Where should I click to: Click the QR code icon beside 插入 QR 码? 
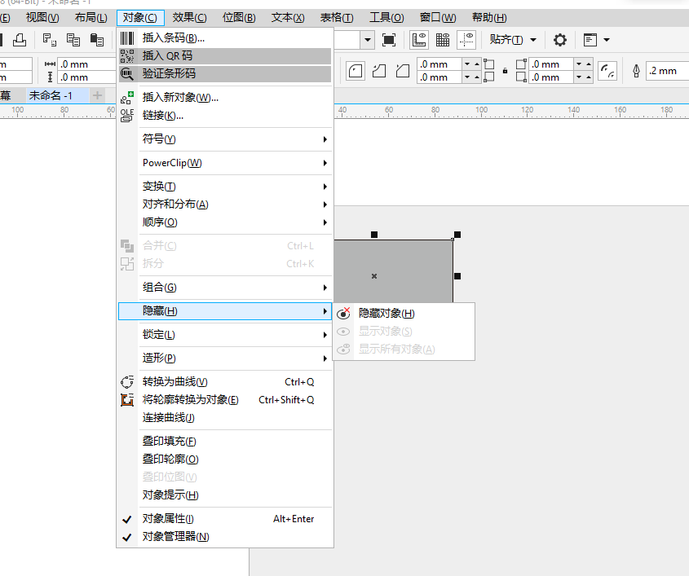coord(127,57)
